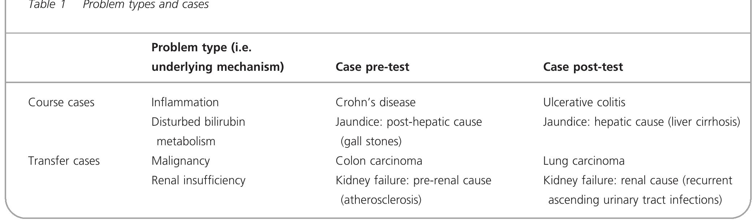Viewport: 752px width, 220px height.
Task: Click the "Renal insufficiency" cell
Action: [198, 180]
